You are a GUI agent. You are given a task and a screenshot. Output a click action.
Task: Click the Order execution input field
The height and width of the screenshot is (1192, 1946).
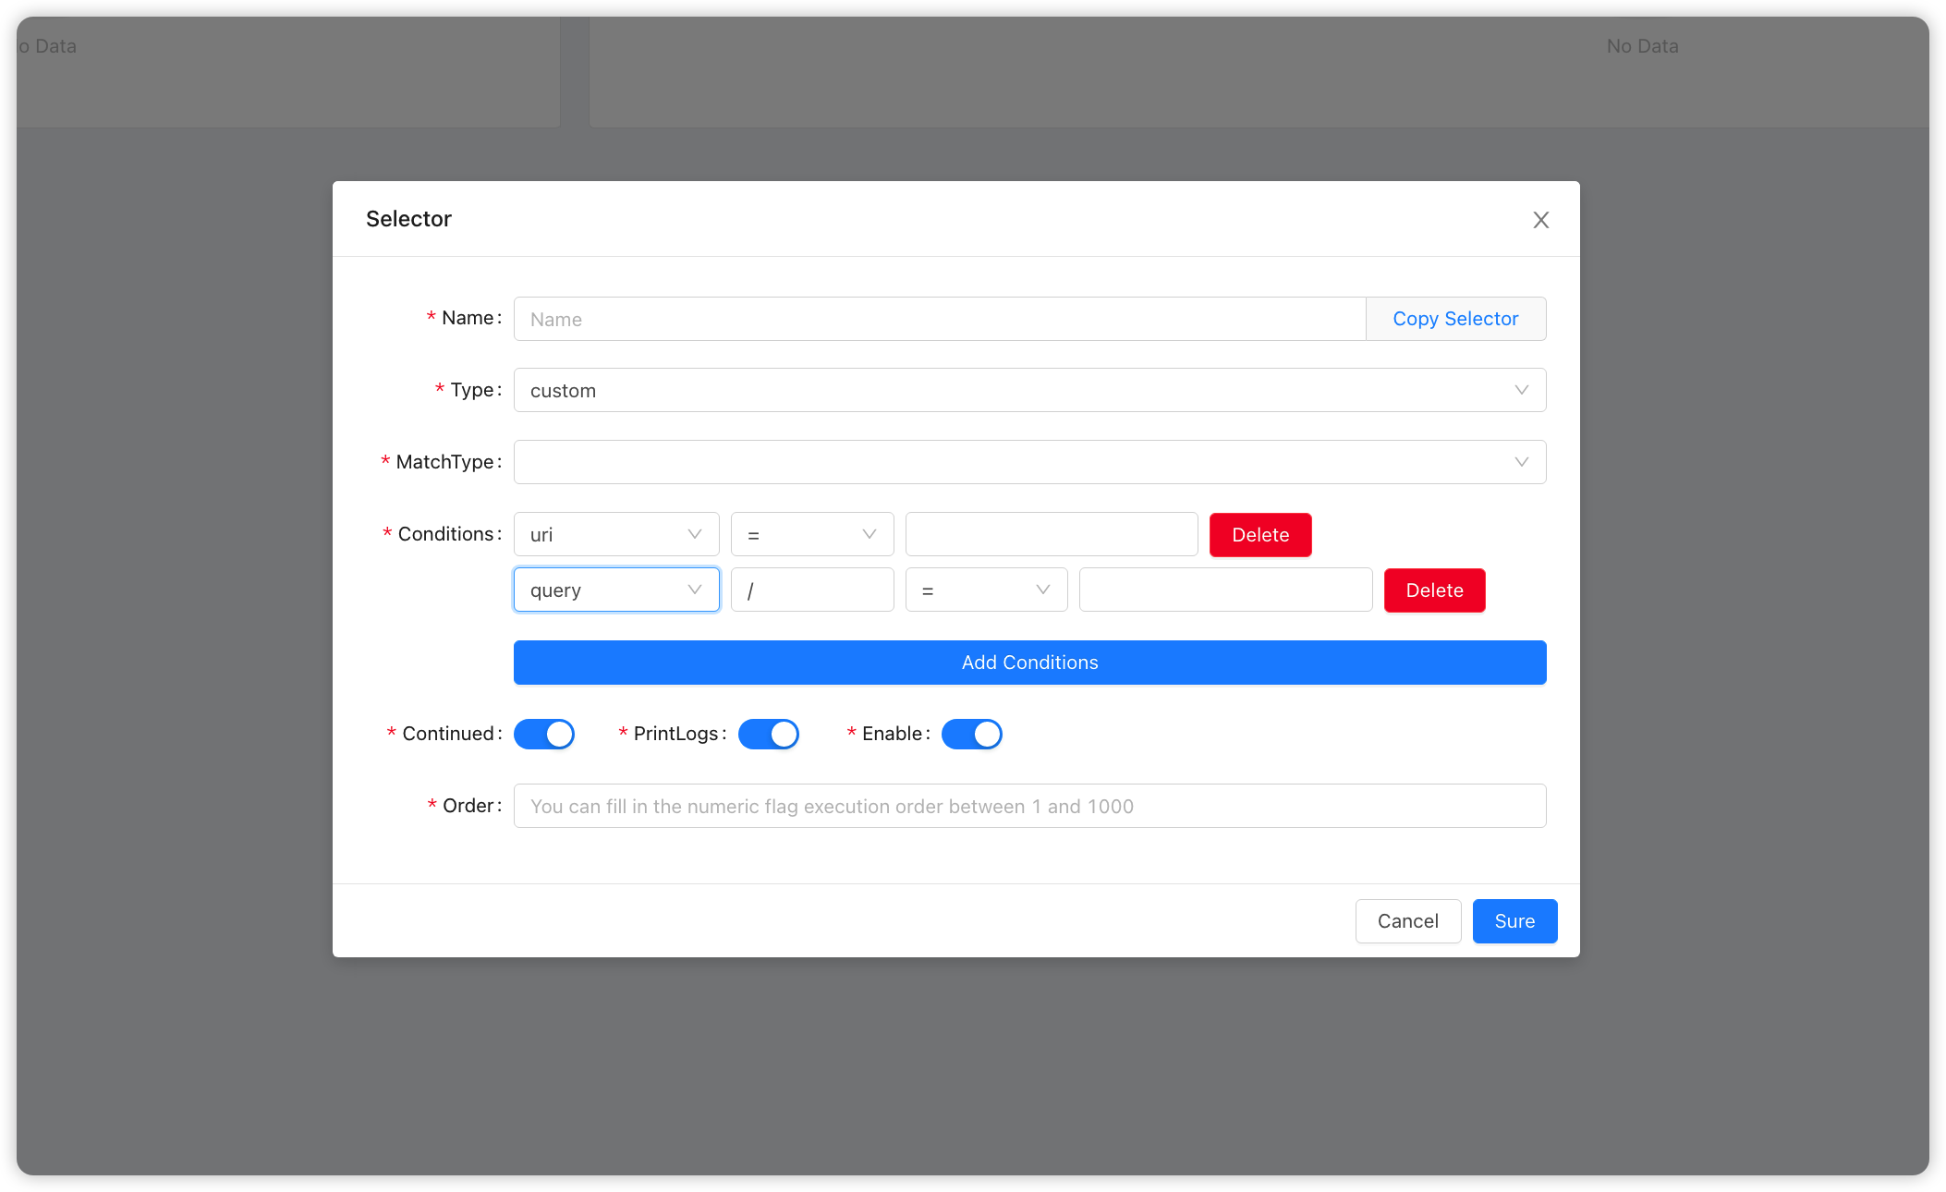tap(1029, 805)
